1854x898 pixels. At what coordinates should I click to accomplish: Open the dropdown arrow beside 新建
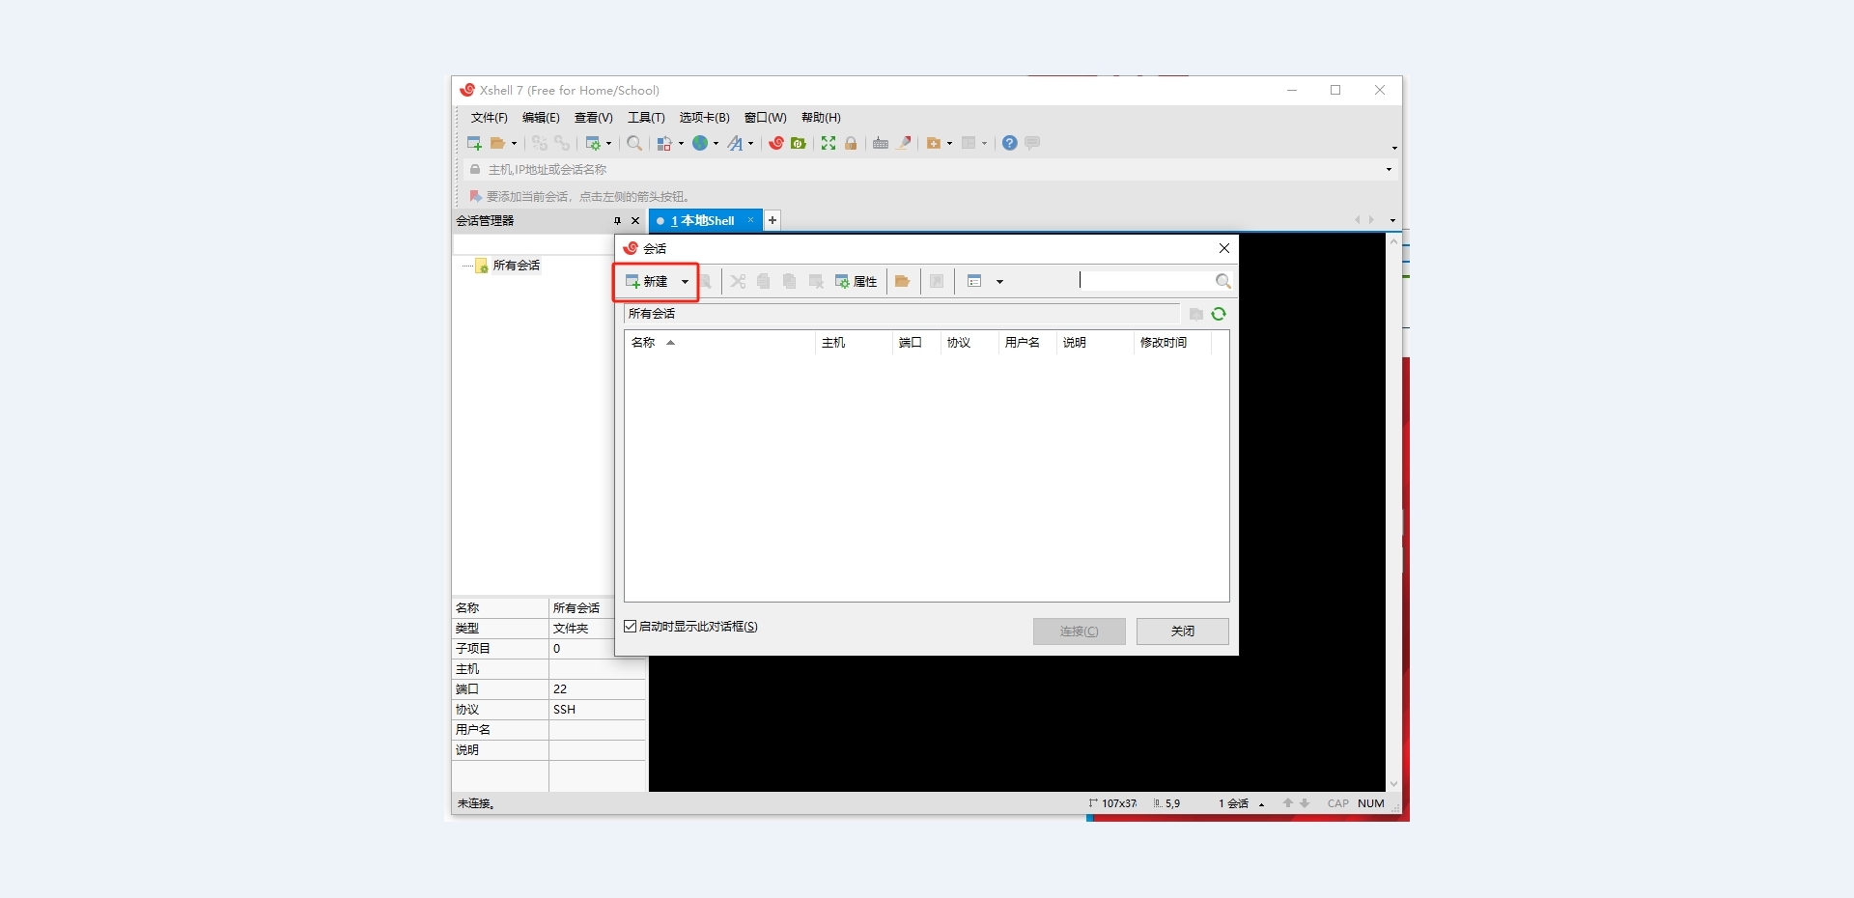click(x=685, y=282)
